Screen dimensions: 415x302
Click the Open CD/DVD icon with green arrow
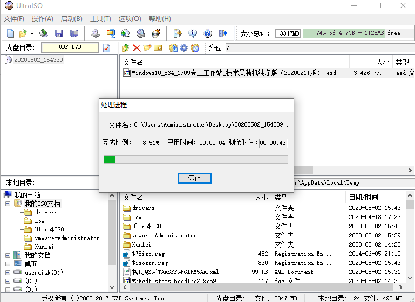coord(44,33)
